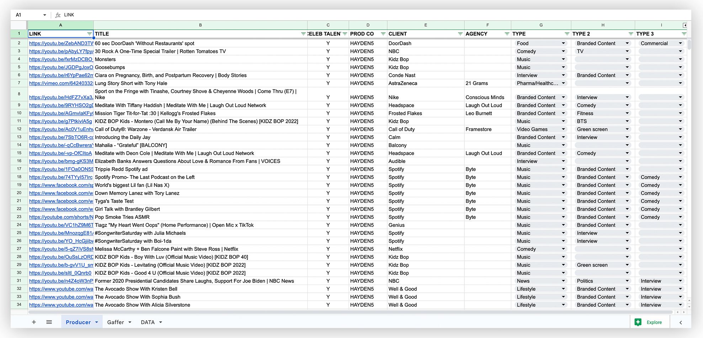Open the Avocado Show Kristen Bell link
Image resolution: width=703 pixels, height=338 pixels.
pyautogui.click(x=61, y=289)
